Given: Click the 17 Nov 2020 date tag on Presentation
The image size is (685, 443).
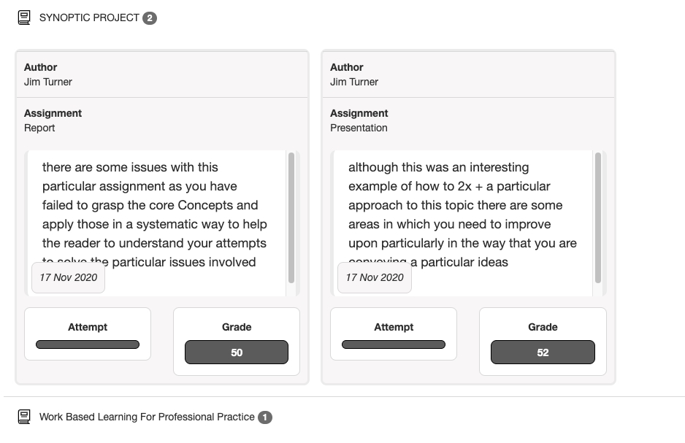Looking at the screenshot, I should pyautogui.click(x=375, y=277).
